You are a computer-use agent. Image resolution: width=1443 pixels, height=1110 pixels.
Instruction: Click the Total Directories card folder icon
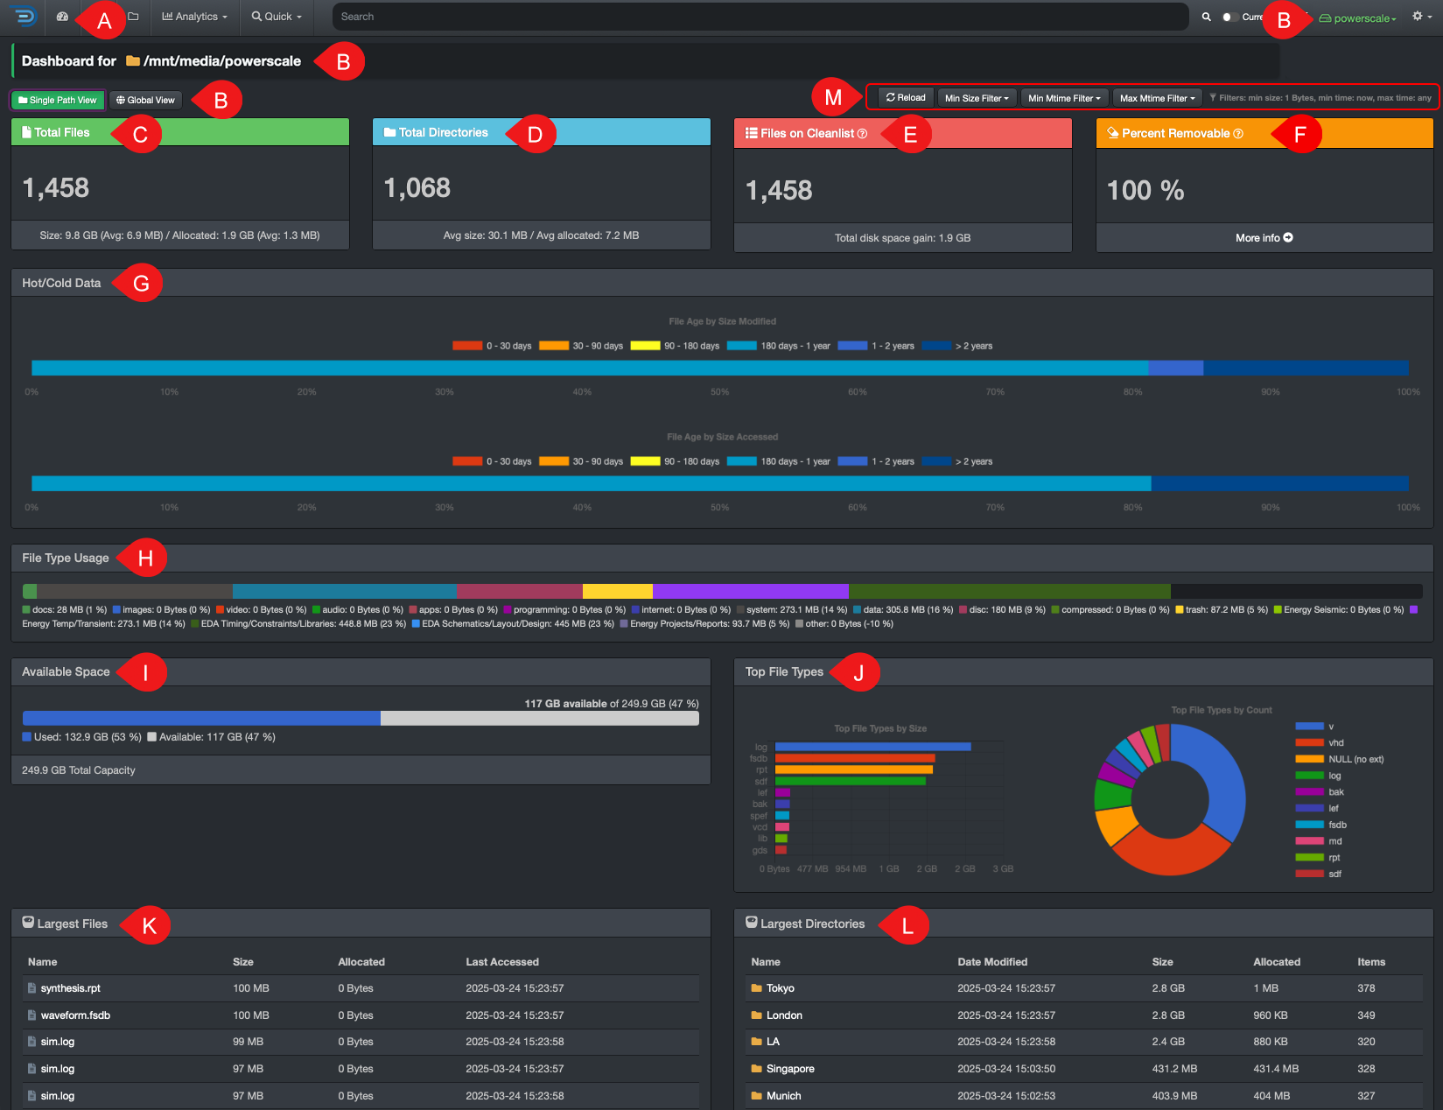click(390, 132)
